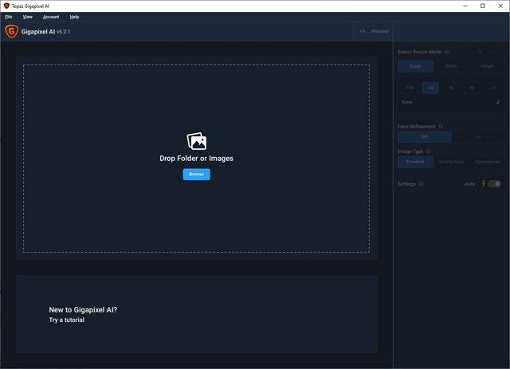Screen dimensions: 510x369
Task: Open the View menu
Action: point(27,17)
